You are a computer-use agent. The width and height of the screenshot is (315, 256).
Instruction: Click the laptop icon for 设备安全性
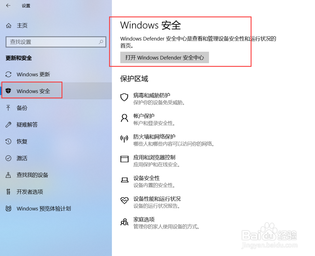coord(124,180)
